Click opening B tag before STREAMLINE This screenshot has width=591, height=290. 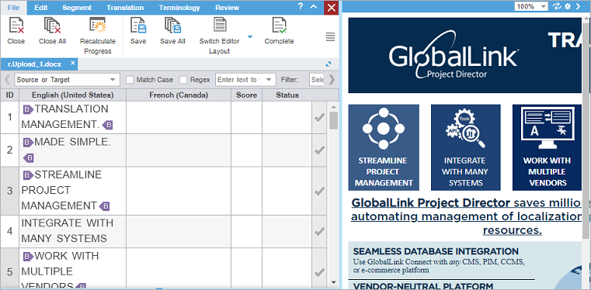click(28, 175)
